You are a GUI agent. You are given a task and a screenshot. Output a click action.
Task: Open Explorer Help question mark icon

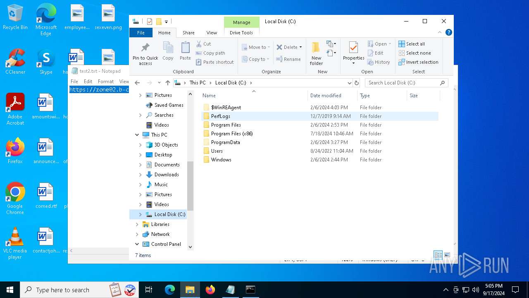448,32
